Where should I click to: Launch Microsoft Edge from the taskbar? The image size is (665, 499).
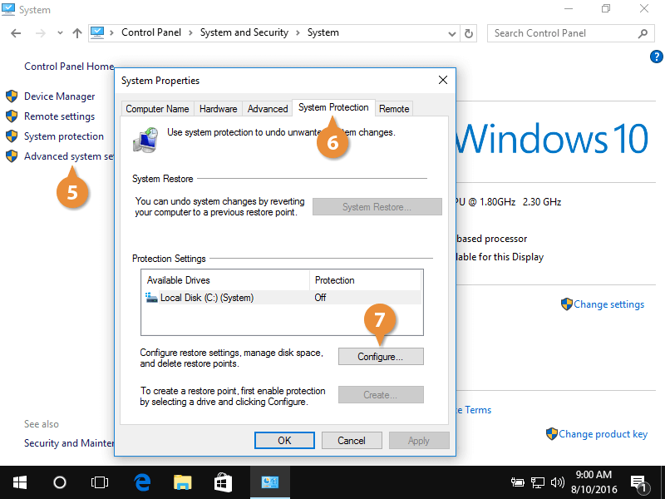pos(141,482)
